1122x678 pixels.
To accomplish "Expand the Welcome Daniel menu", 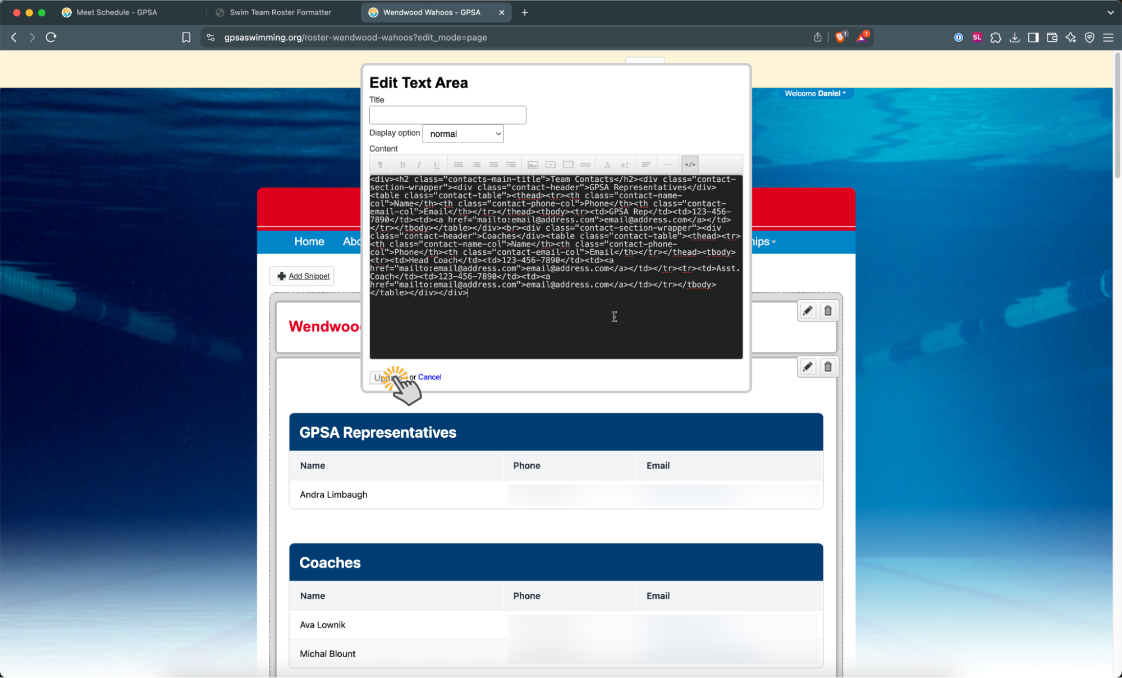I will pos(815,93).
